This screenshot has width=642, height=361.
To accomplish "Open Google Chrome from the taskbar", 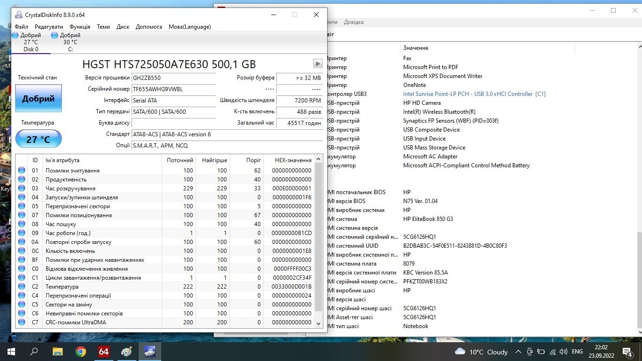I will [x=81, y=351].
